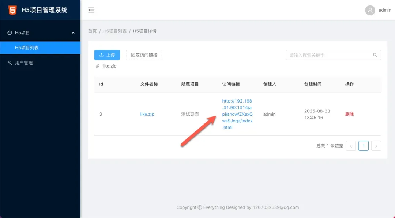Click the upload icon on the 上传 button
The width and height of the screenshot is (395, 218).
pos(101,55)
